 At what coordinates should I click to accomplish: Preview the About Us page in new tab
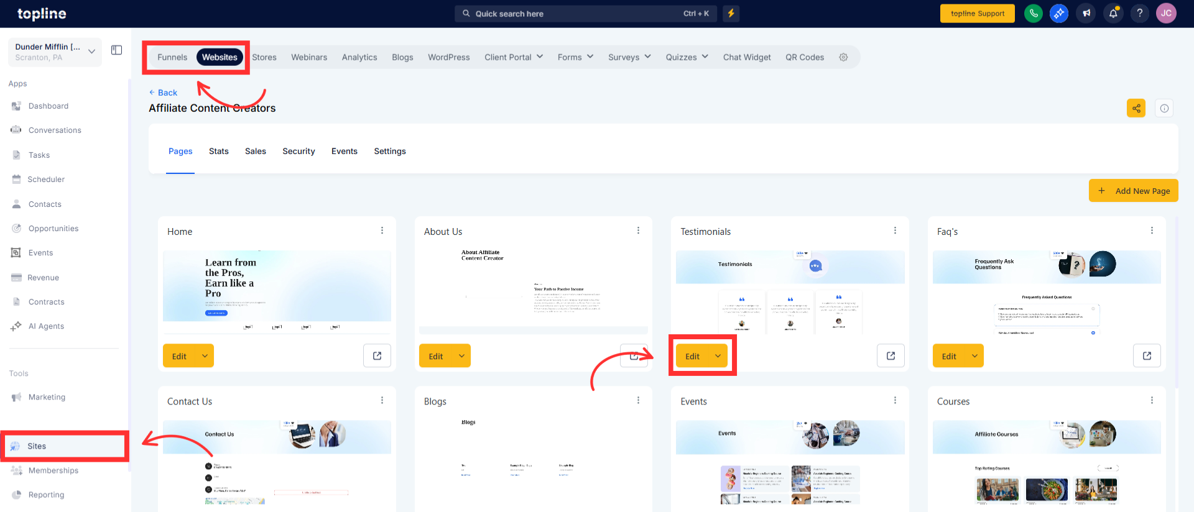point(634,356)
